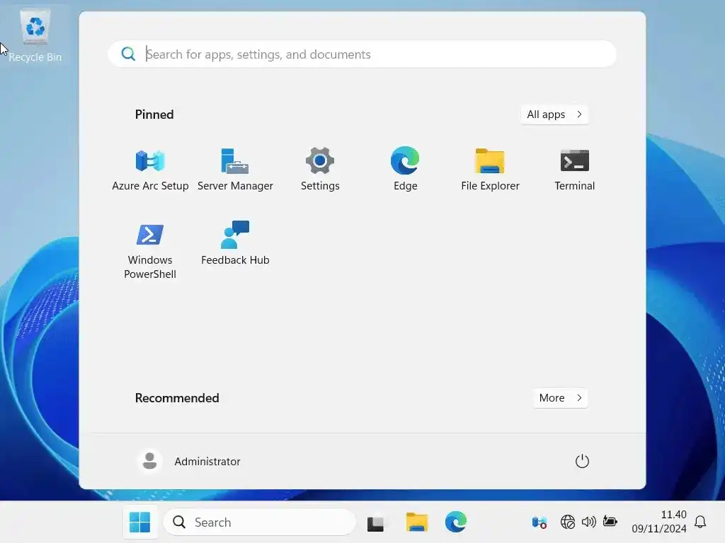
Task: Open notifications by clicking the bell icon
Action: 700,522
